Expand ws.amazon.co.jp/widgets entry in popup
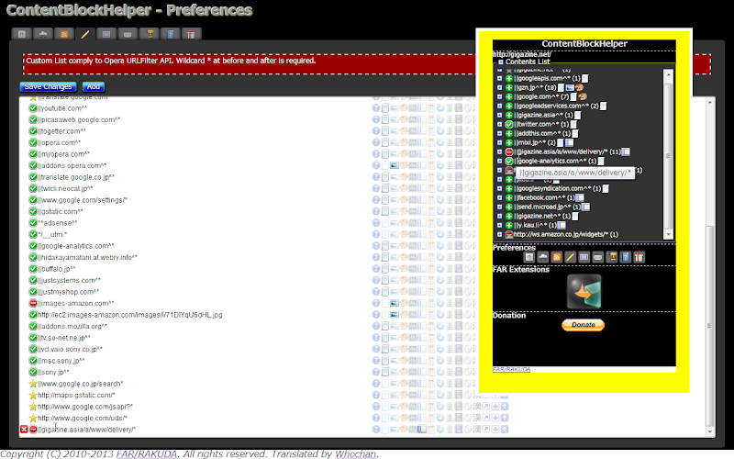The image size is (734, 459). pyautogui.click(x=499, y=235)
